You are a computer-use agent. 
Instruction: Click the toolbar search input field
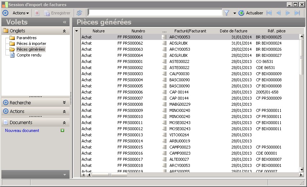click(x=155, y=13)
